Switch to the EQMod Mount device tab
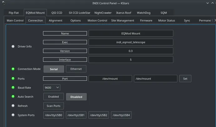Image resolution: width=216 pixels, height=127 pixels. pyautogui.click(x=35, y=13)
